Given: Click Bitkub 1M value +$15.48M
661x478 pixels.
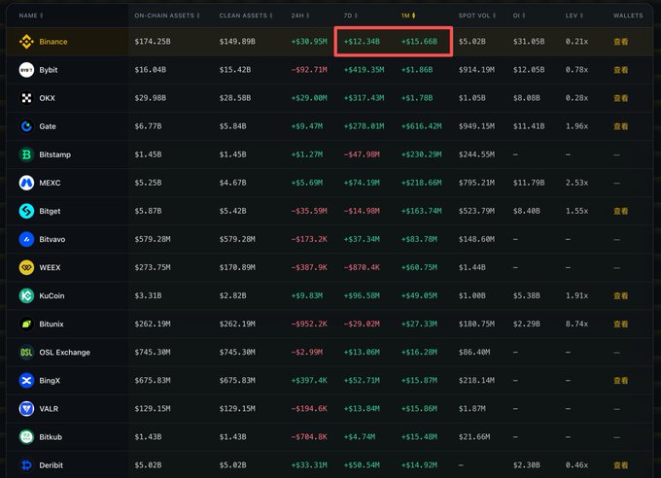Looking at the screenshot, I should coord(419,436).
